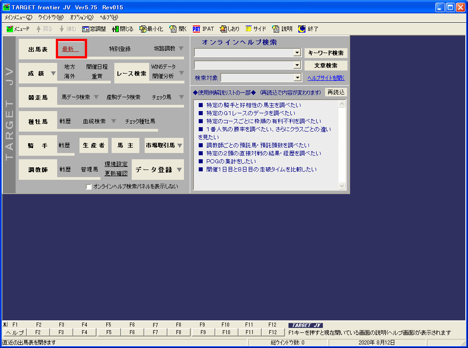Open 特定のG1レースのデータを調べたい entry

point(251,113)
